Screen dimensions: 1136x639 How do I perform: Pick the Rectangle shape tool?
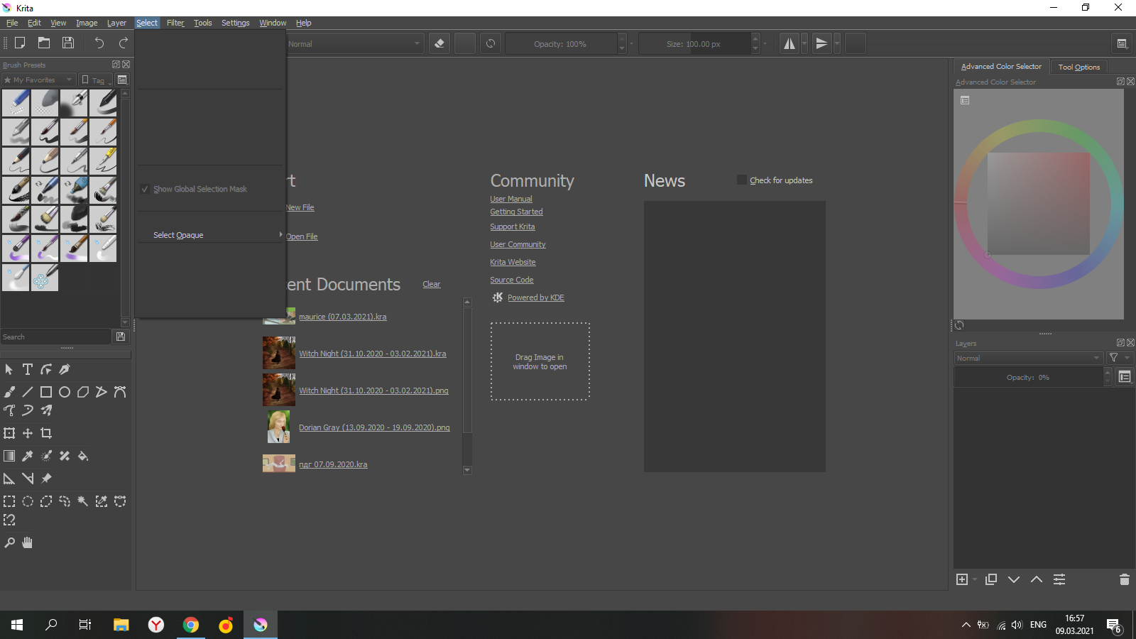click(x=46, y=392)
